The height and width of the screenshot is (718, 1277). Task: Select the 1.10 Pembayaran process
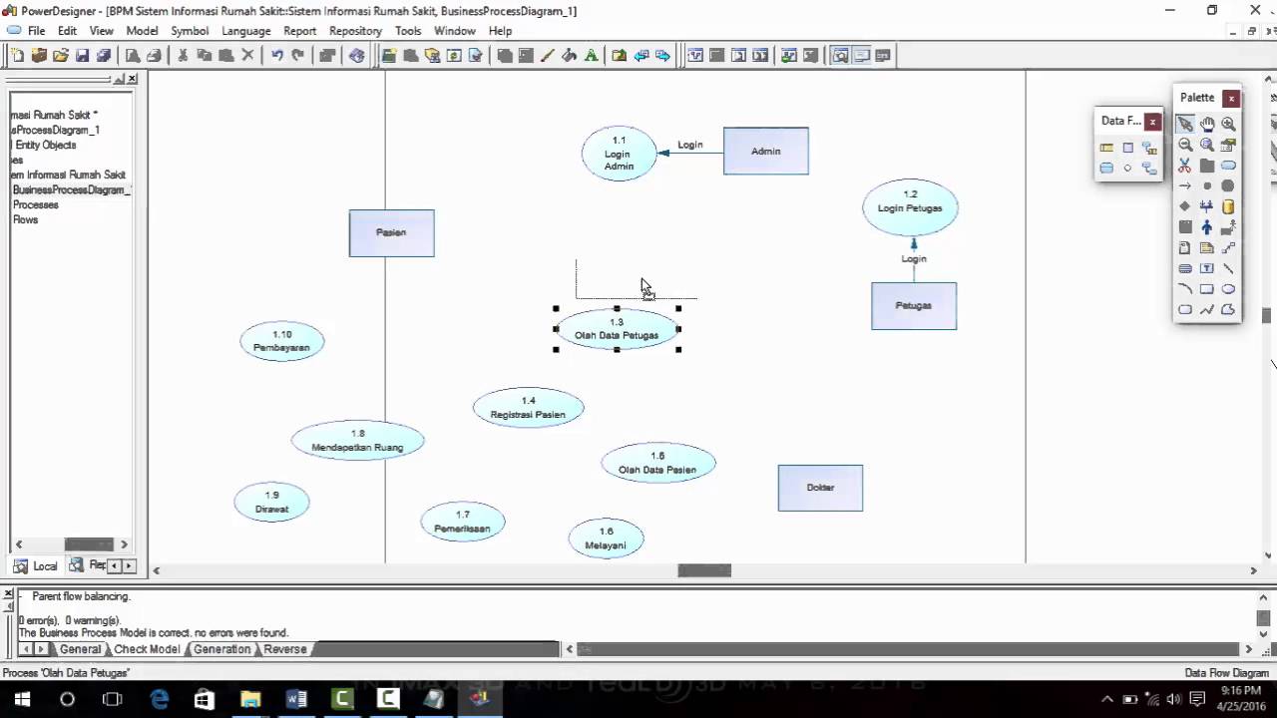click(281, 341)
